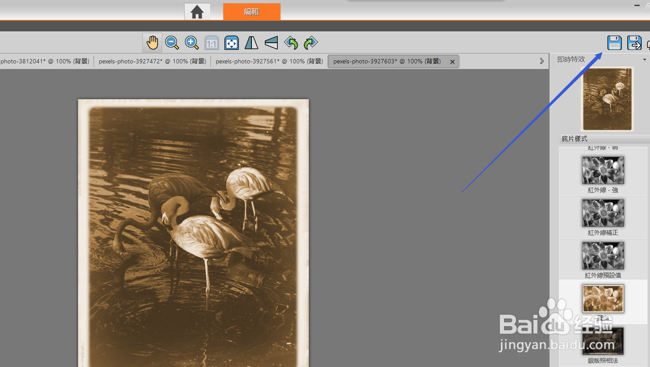Set zoom to 1:1 actual size
Screen dimensions: 650x367
tap(212, 43)
